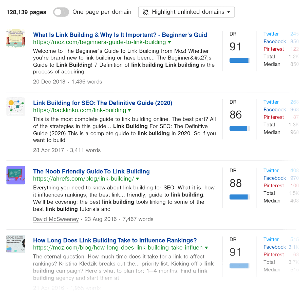This screenshot has width=304, height=298.
Task: Click DR value 91 of first result
Action: tap(236, 47)
